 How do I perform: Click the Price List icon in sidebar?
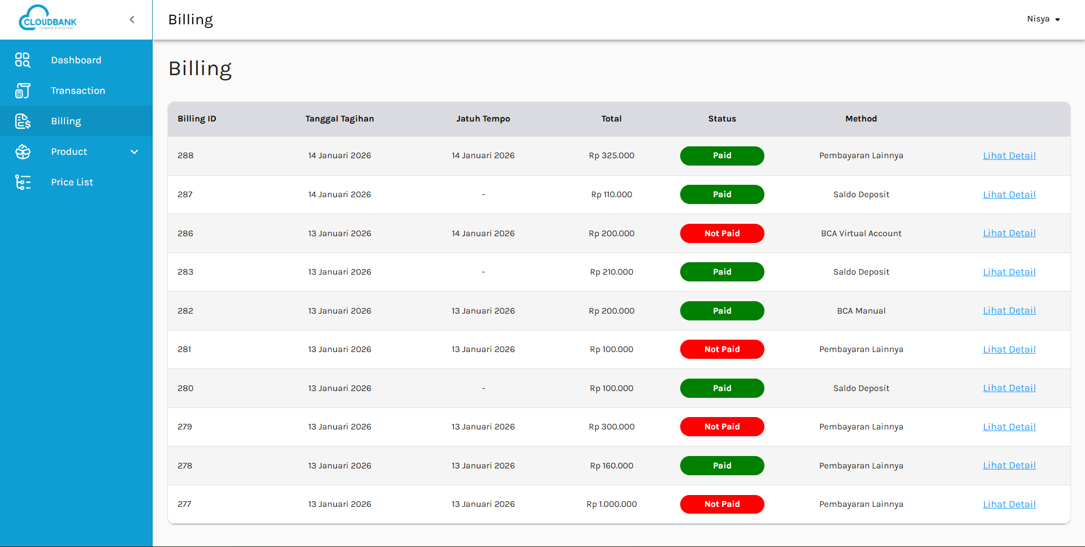click(23, 182)
